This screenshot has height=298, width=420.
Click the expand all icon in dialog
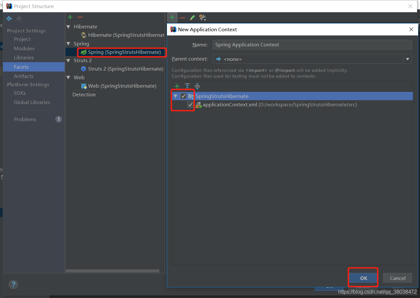pos(187,86)
